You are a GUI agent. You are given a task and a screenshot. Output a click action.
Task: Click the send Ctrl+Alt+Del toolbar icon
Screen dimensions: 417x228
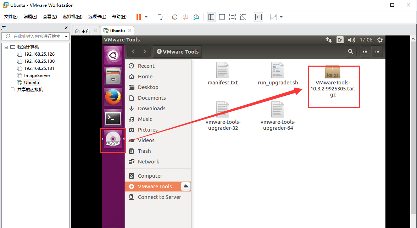click(x=160, y=17)
